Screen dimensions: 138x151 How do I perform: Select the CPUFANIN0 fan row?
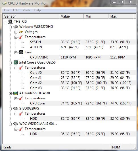pos(83,57)
